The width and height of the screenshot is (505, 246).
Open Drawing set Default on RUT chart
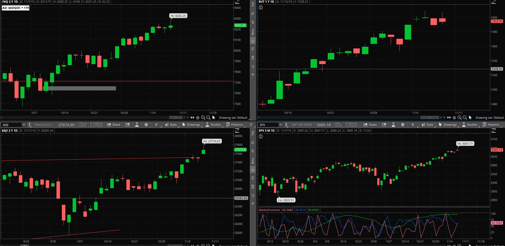point(490,118)
